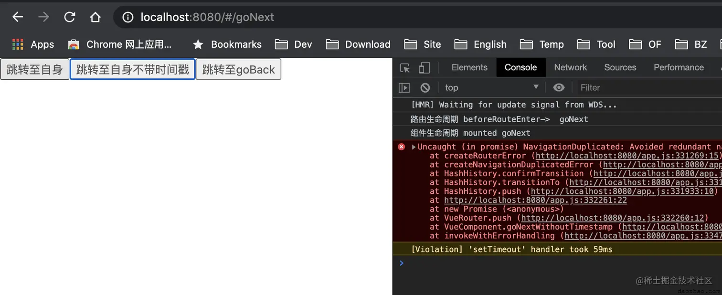Toggle the device toolbar icon
722x295 pixels.
coord(424,68)
